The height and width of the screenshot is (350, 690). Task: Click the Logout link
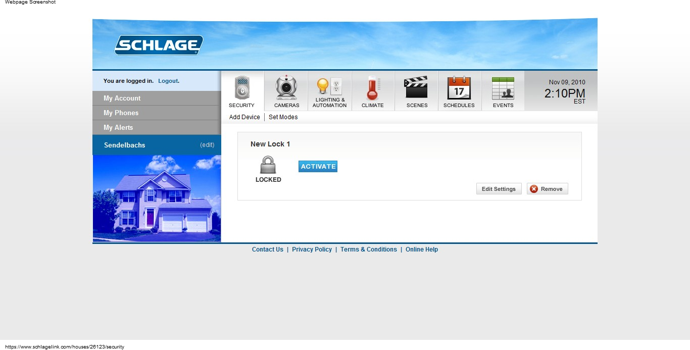[x=168, y=81]
